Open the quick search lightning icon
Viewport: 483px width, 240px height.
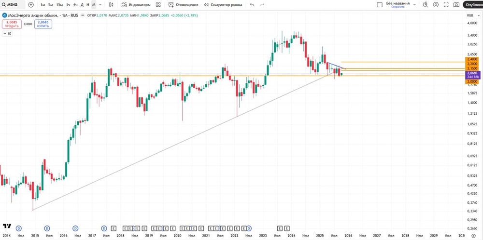point(426,5)
